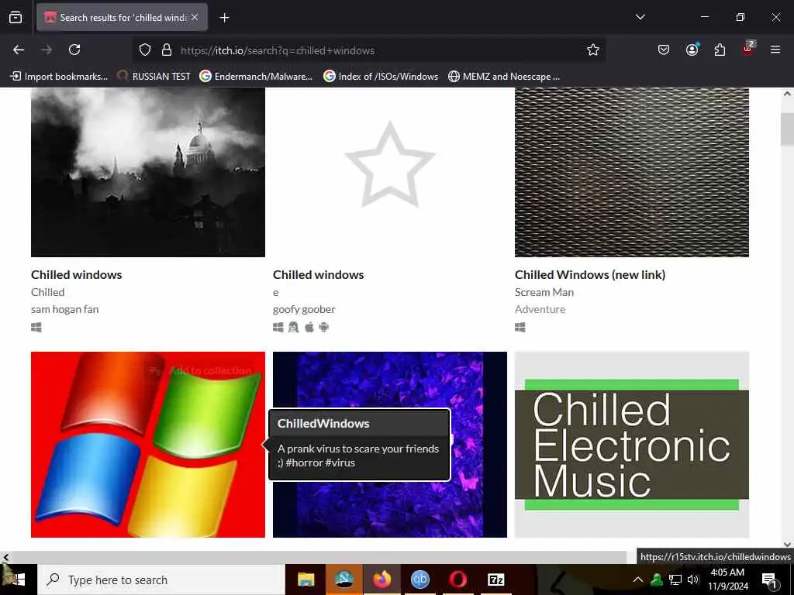Open qBittorrent from taskbar
794x595 pixels.
click(419, 580)
